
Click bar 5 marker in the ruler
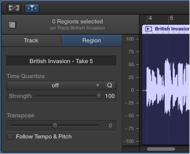(x=172, y=18)
